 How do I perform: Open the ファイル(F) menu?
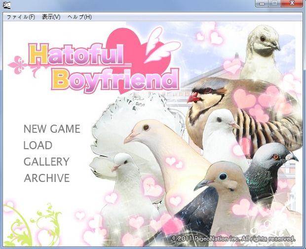coord(21,17)
